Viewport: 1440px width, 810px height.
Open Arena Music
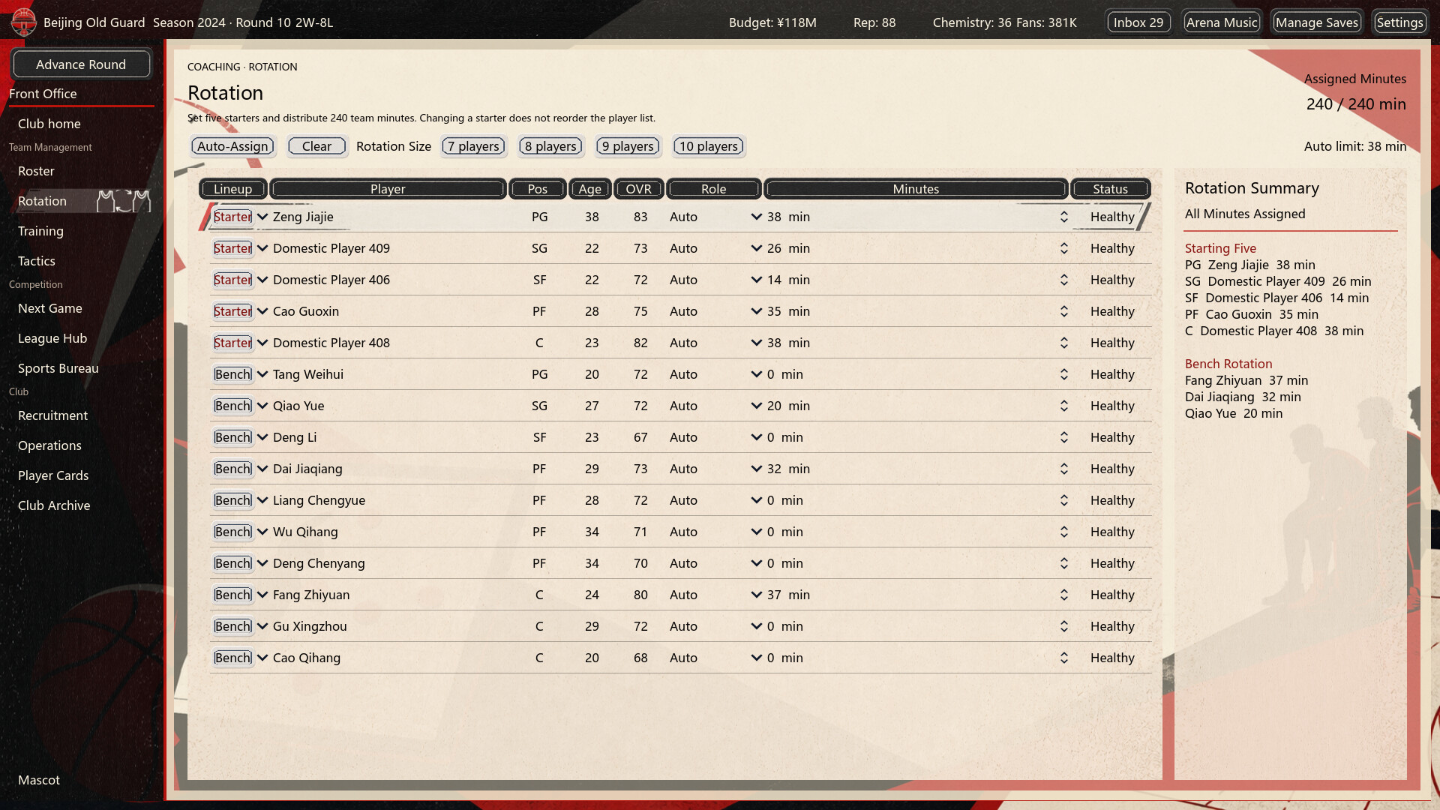[1222, 22]
